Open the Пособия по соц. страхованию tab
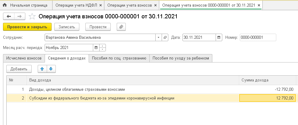 [119, 58]
